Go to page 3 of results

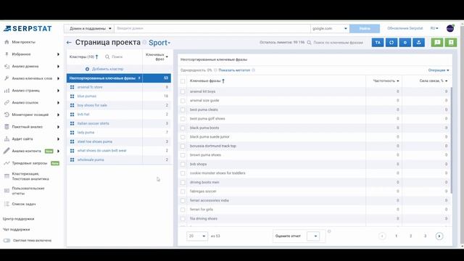[425, 236]
